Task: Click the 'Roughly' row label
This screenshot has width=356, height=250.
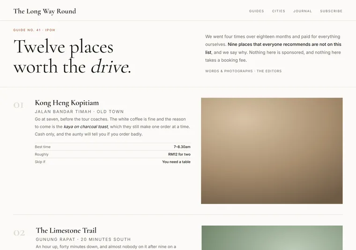Action: coord(42,154)
